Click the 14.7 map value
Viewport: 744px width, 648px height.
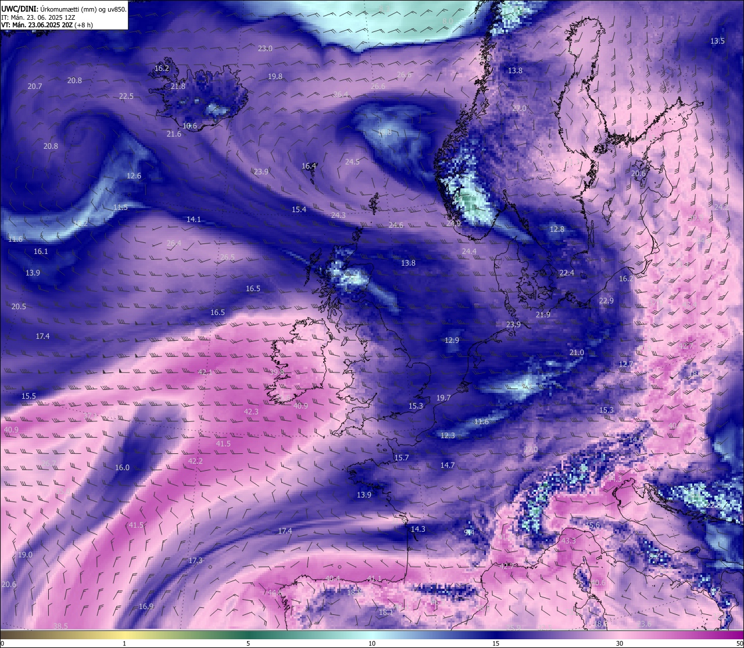pos(447,465)
